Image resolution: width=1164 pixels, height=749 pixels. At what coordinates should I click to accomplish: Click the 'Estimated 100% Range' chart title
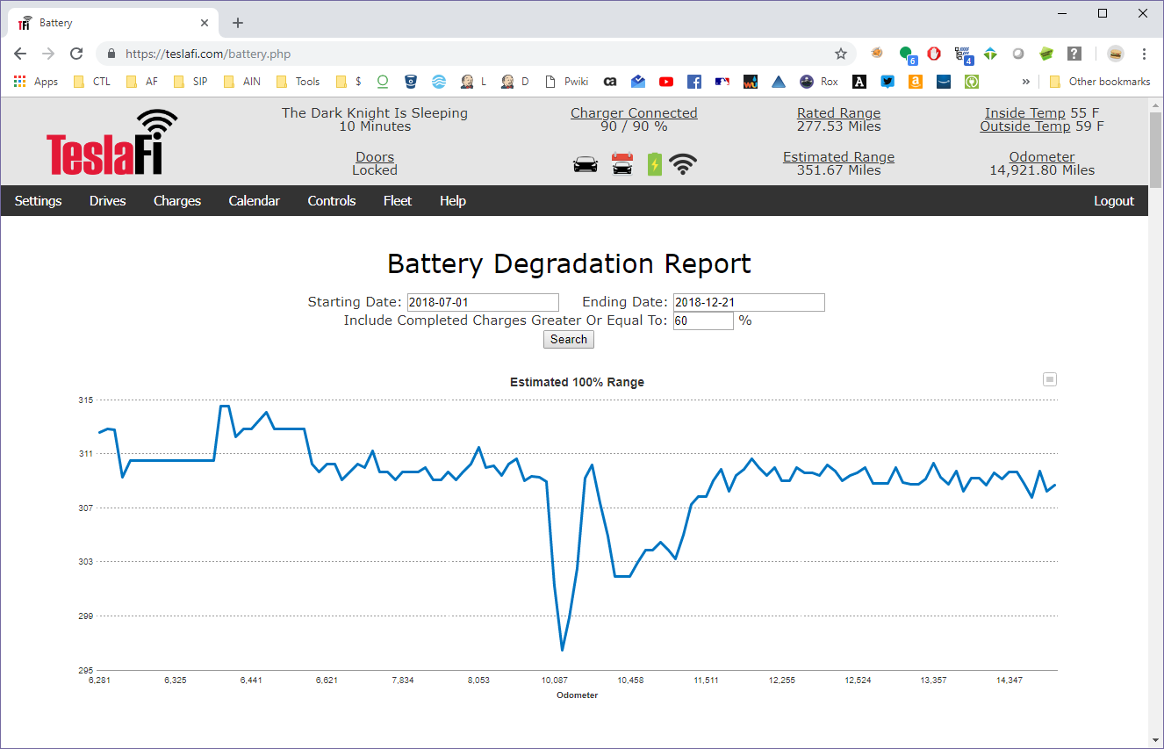pos(577,382)
